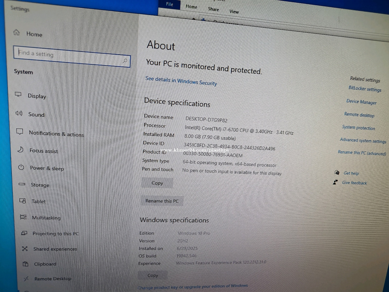Click the Give feedback link
The height and width of the screenshot is (292, 389).
[354, 183]
